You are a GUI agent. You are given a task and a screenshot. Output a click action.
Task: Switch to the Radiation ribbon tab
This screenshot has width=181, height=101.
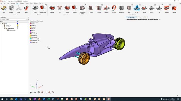pyautogui.click(x=22, y=3)
